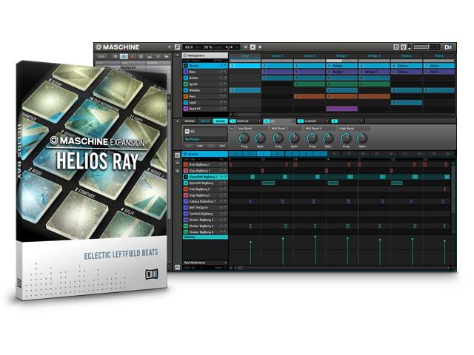The image size is (474, 355).
Task: Click the restart transport button
Action: click(245, 47)
